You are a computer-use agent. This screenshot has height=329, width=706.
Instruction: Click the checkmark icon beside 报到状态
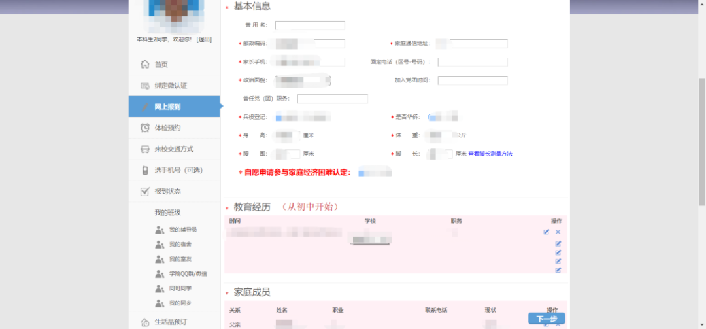pos(145,191)
